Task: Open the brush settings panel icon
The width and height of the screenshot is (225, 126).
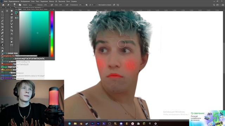Action: (x=20, y=5)
